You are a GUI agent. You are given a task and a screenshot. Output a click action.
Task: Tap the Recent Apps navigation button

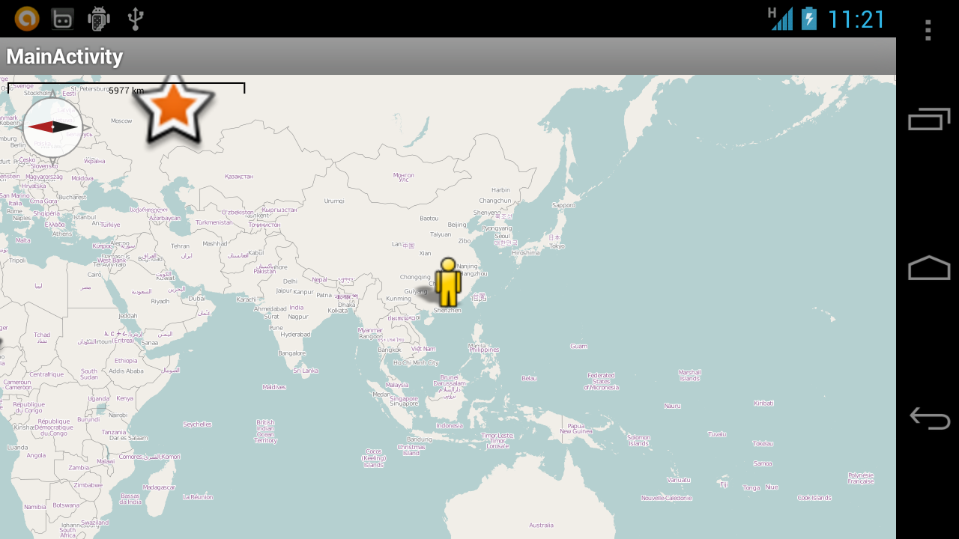click(928, 120)
